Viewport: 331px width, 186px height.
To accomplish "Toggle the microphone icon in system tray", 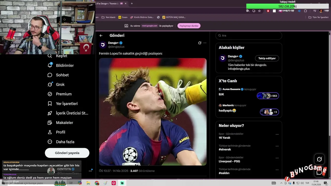I will (294, 183).
